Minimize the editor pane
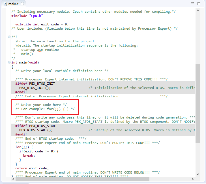This screenshot has height=184, width=206. [192, 3]
